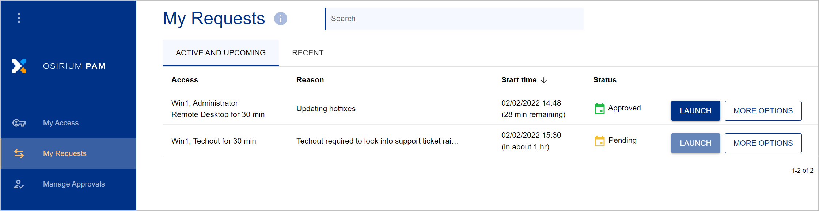Go to Manage Approvals in the sidebar

coord(74,184)
